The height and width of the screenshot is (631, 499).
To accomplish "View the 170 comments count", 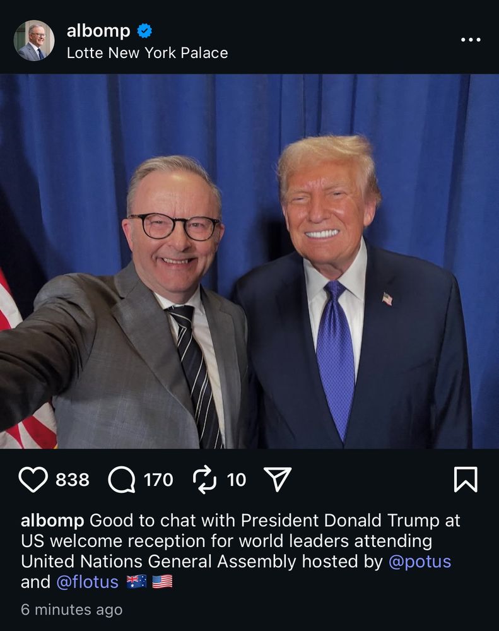I will pyautogui.click(x=158, y=480).
